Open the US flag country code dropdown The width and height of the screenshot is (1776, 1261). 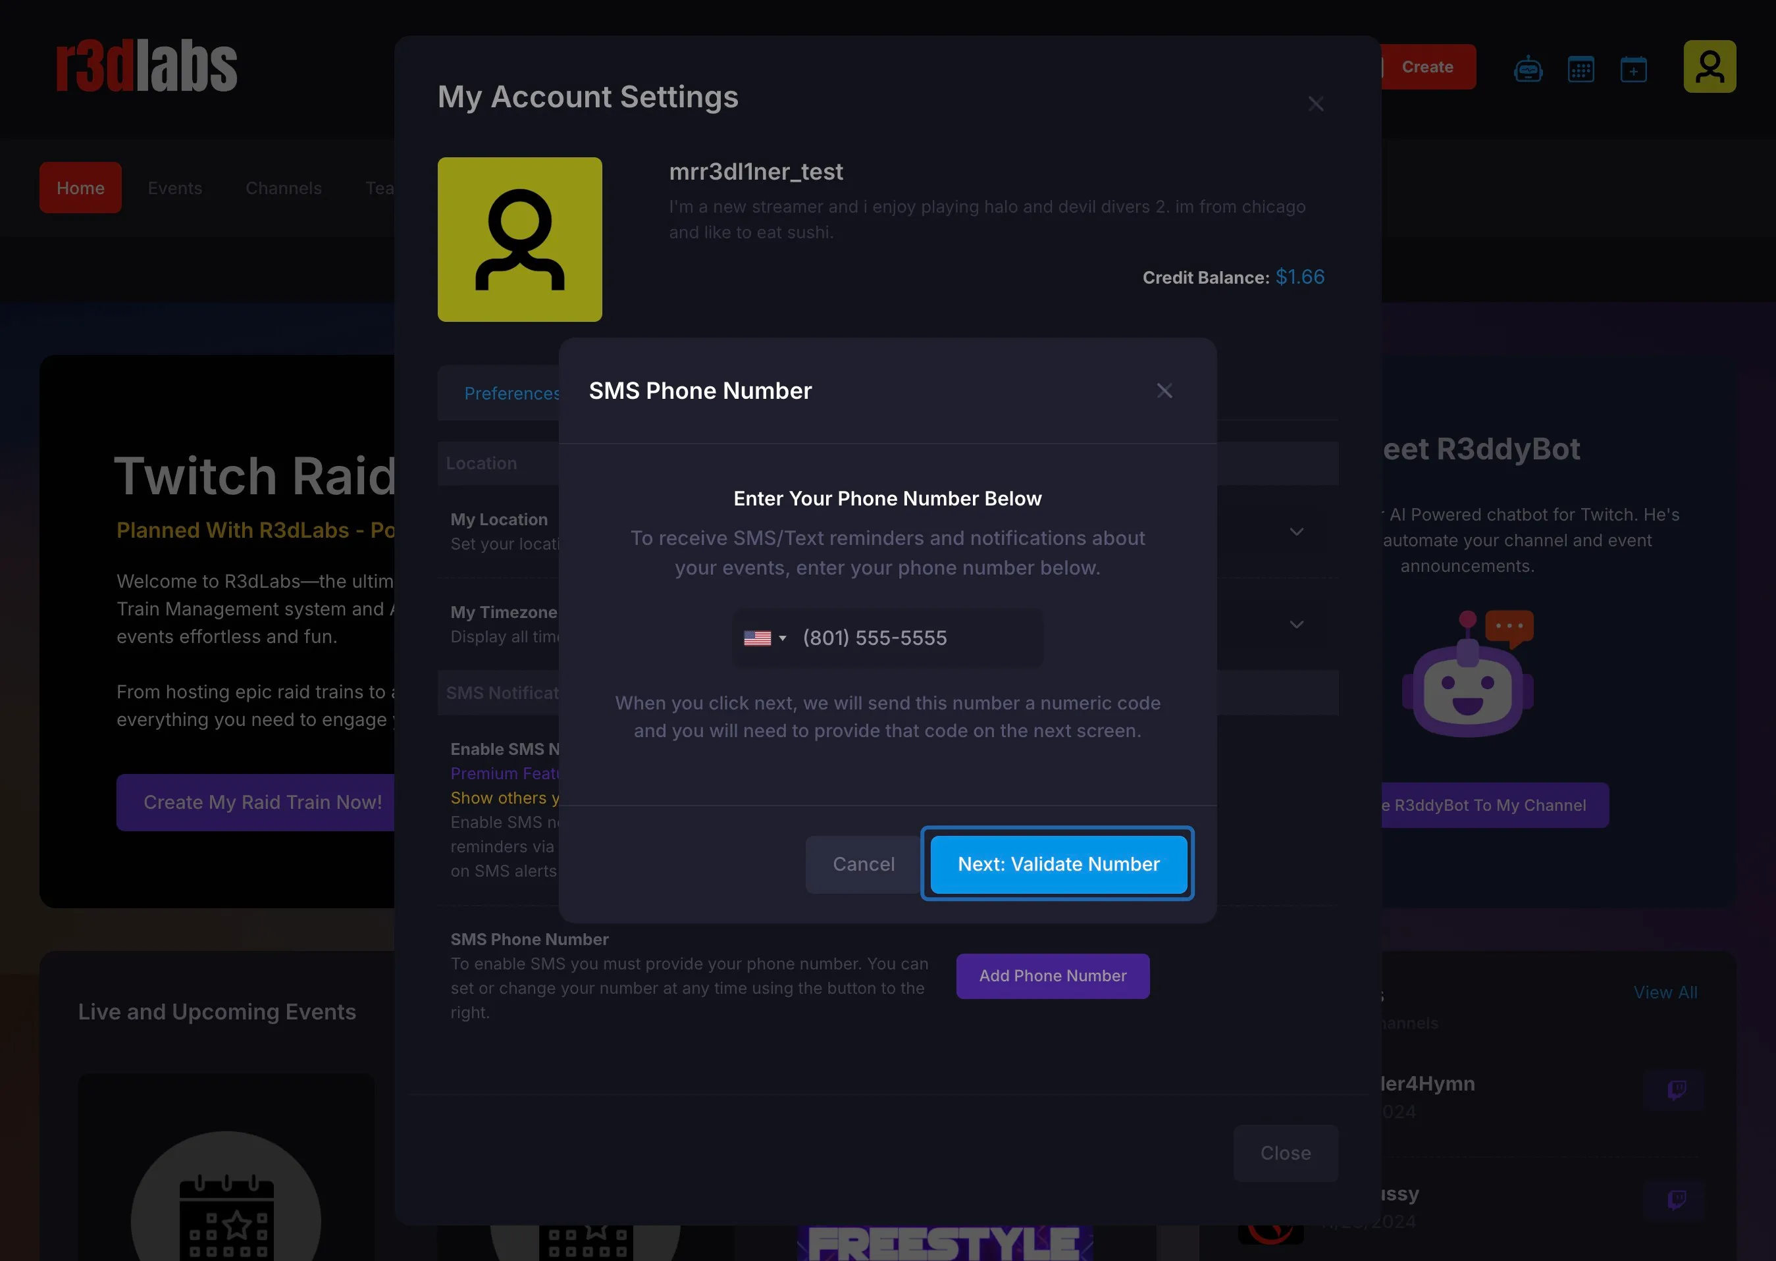[x=765, y=638]
